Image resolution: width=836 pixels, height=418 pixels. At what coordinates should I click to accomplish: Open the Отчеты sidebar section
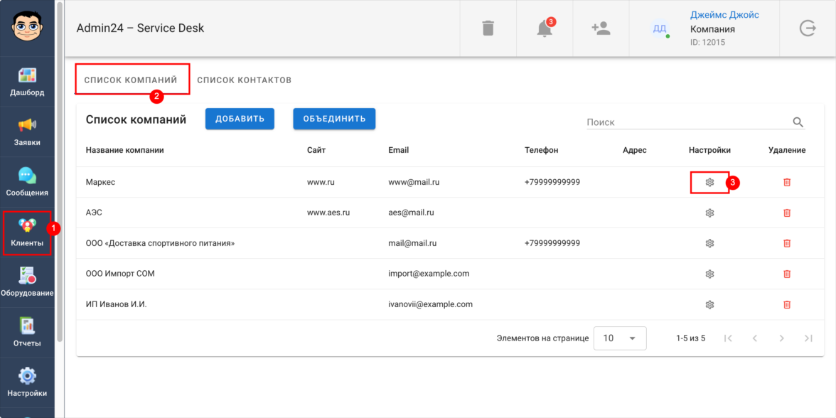point(27,332)
